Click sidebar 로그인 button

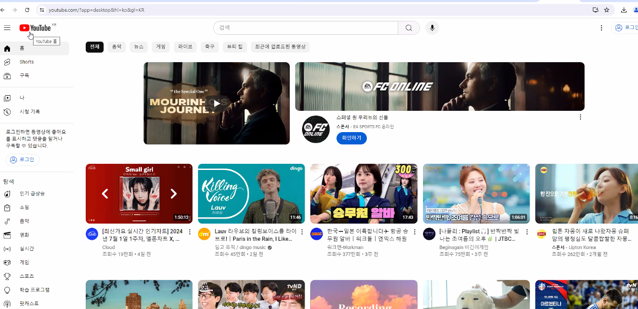coord(23,160)
